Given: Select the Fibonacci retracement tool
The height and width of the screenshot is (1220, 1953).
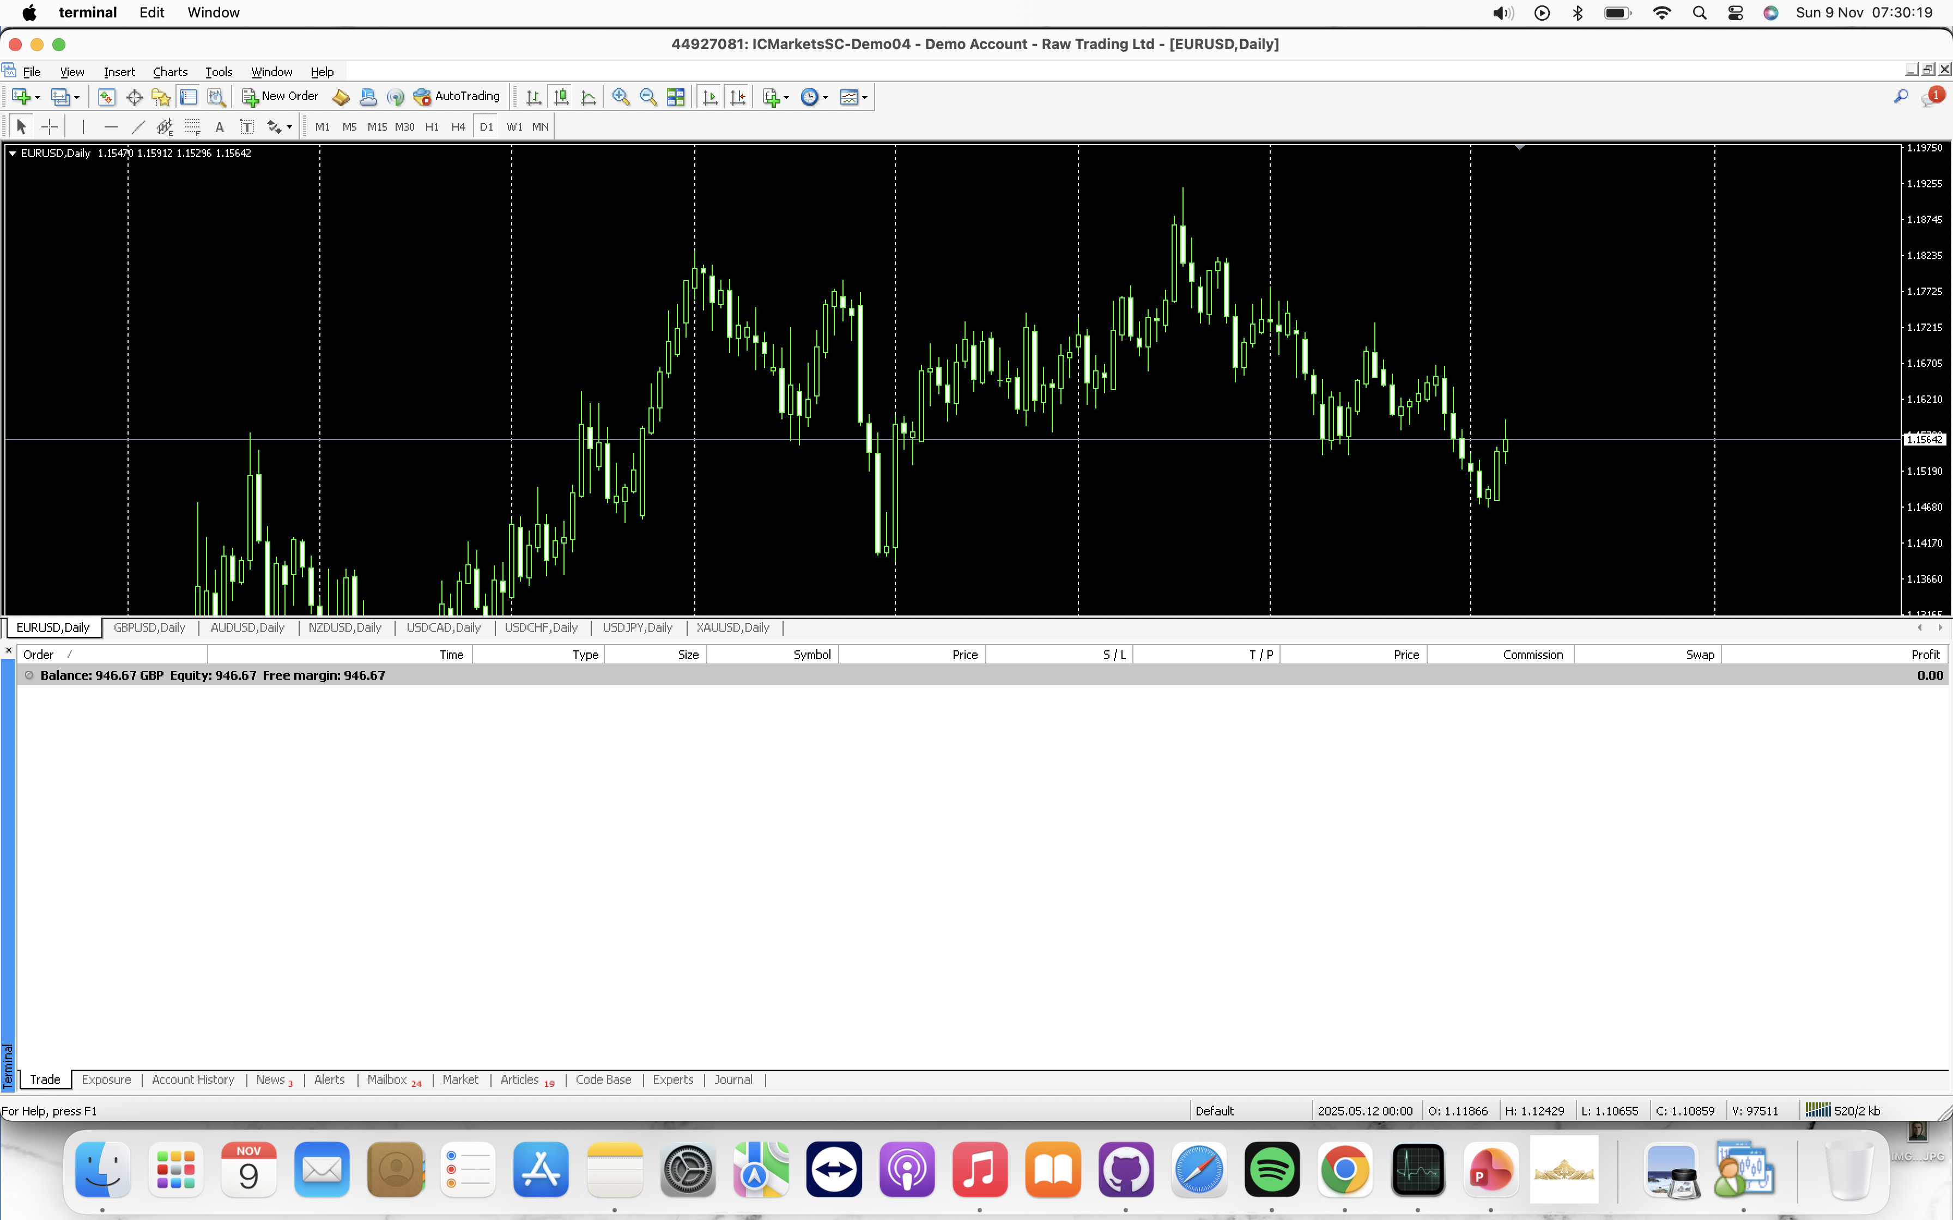Looking at the screenshot, I should pos(192,127).
